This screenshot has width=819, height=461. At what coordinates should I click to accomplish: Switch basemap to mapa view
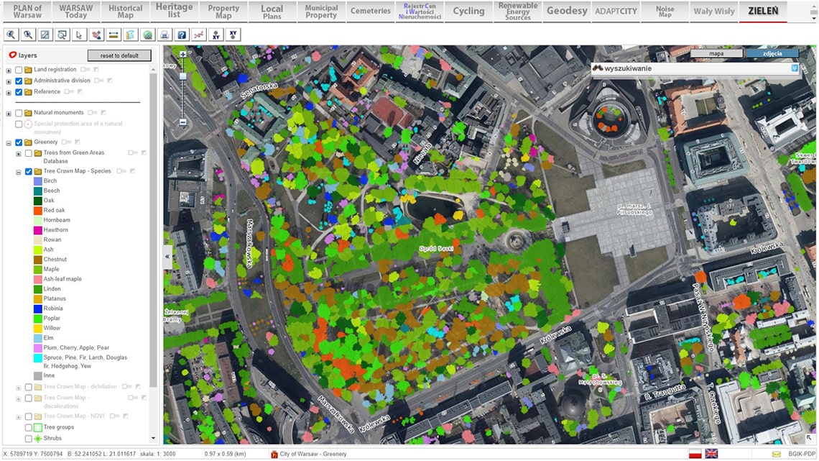click(717, 53)
